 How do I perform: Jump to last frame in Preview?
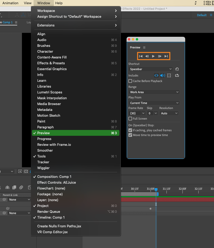166,56
